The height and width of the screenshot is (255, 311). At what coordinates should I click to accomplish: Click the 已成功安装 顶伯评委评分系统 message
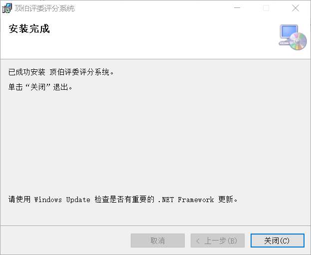point(61,72)
